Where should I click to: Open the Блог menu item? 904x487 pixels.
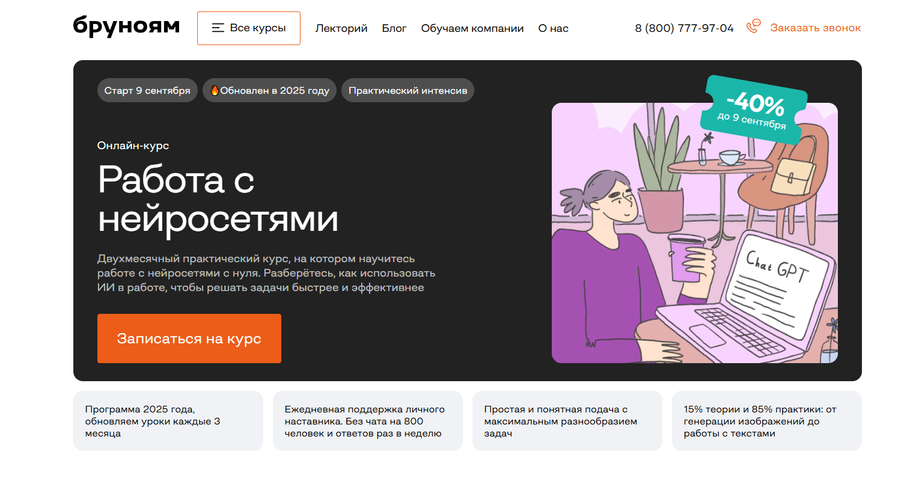point(394,28)
